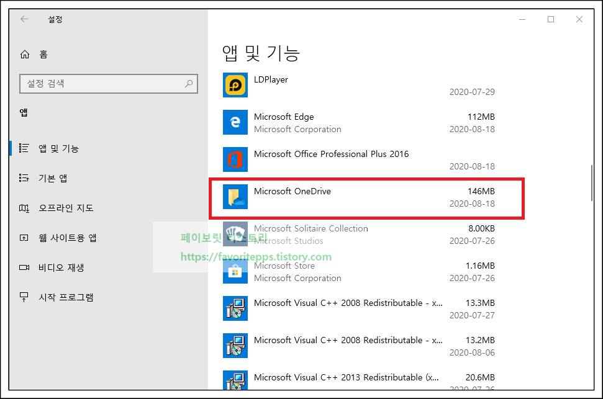Open Settings home (홈) icon
The image size is (603, 399).
[x=25, y=54]
